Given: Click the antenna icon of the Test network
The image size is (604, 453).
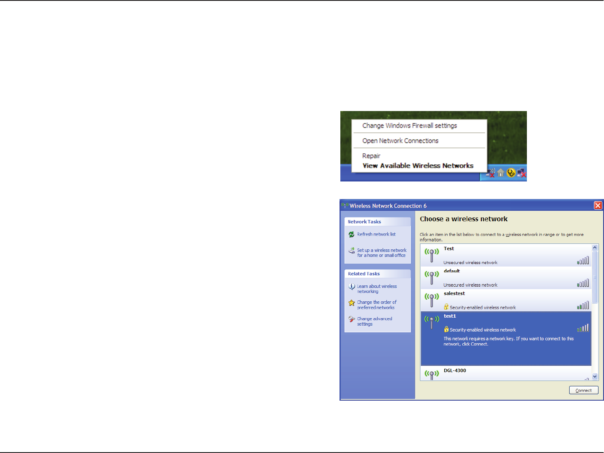Looking at the screenshot, I should 432,255.
